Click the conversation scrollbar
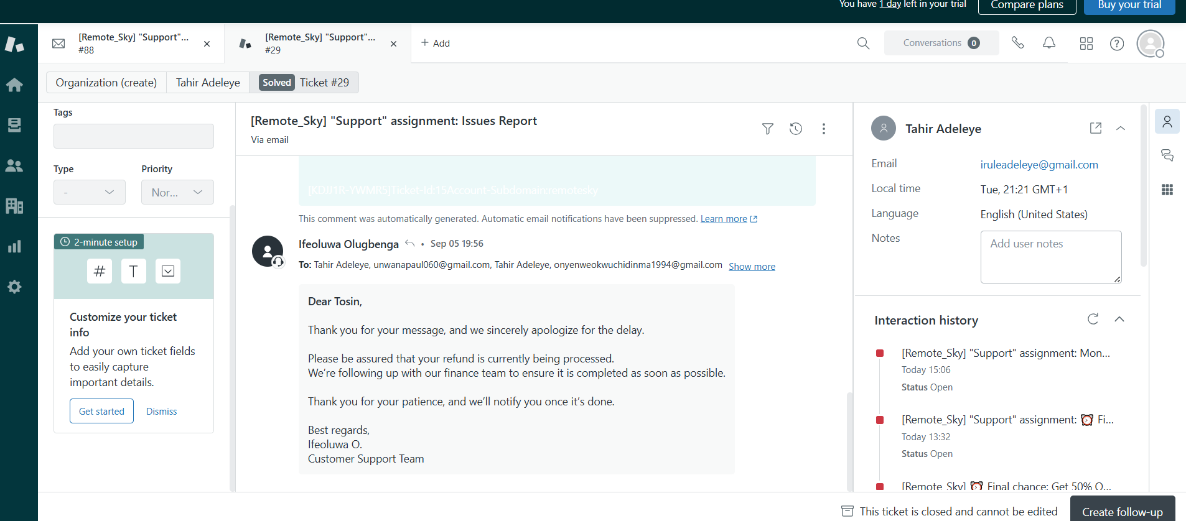This screenshot has width=1186, height=521. pos(850,441)
